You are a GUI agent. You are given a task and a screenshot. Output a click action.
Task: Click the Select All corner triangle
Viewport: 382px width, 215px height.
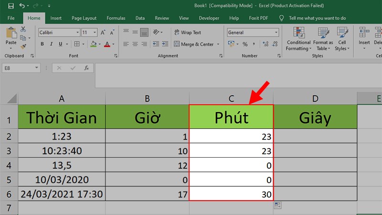11,99
